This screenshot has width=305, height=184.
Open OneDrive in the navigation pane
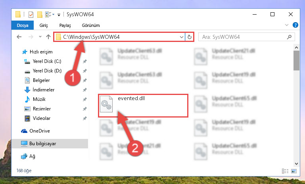(x=40, y=131)
